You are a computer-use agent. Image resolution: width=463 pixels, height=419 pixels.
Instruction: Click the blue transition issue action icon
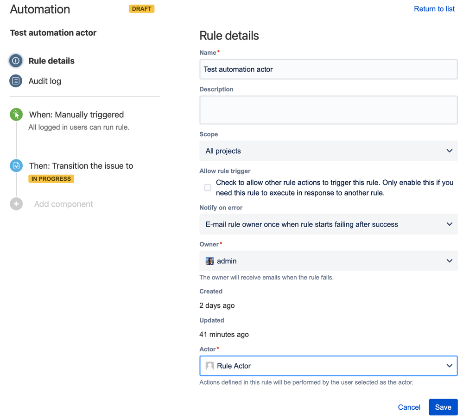pyautogui.click(x=16, y=165)
